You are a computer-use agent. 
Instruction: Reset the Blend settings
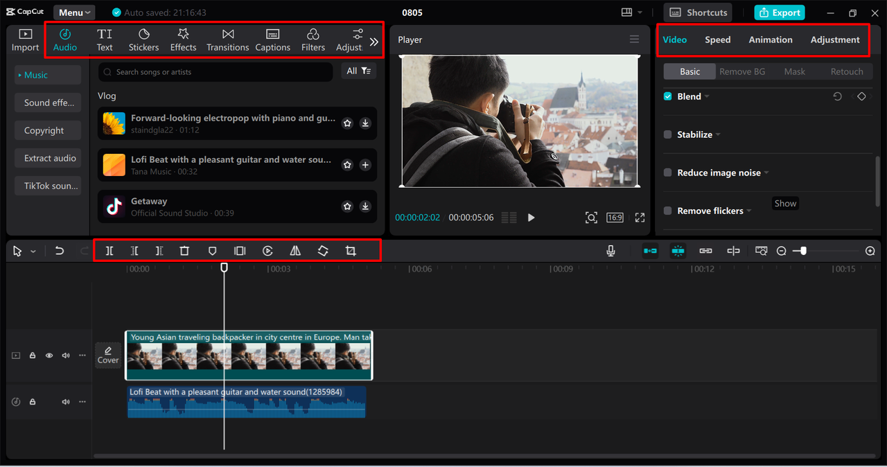click(837, 96)
